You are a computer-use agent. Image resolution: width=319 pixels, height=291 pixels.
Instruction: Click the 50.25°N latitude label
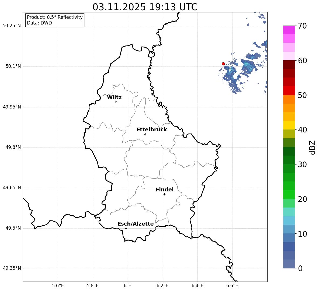12,26
